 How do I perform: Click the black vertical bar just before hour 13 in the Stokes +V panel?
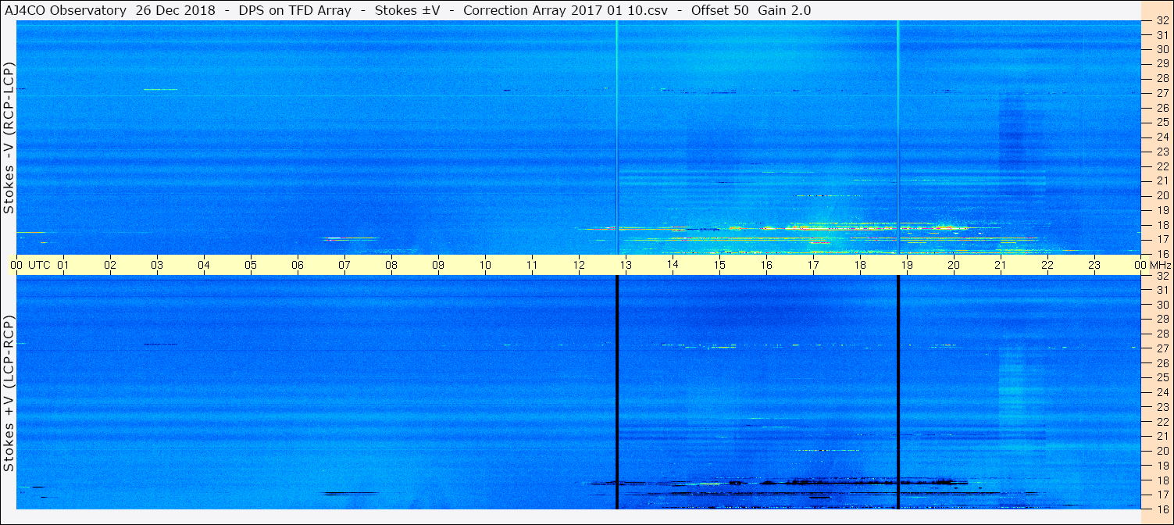[x=617, y=392]
